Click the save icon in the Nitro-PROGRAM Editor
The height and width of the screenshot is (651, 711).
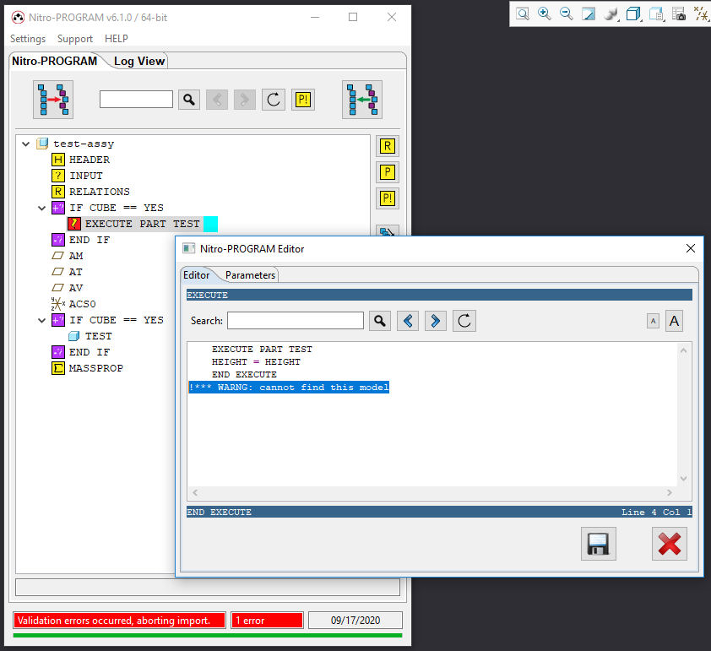[x=598, y=544]
